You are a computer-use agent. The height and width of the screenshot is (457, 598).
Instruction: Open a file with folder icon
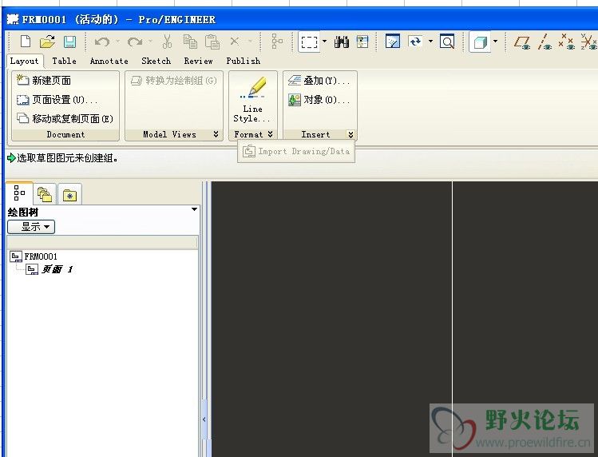(x=47, y=42)
